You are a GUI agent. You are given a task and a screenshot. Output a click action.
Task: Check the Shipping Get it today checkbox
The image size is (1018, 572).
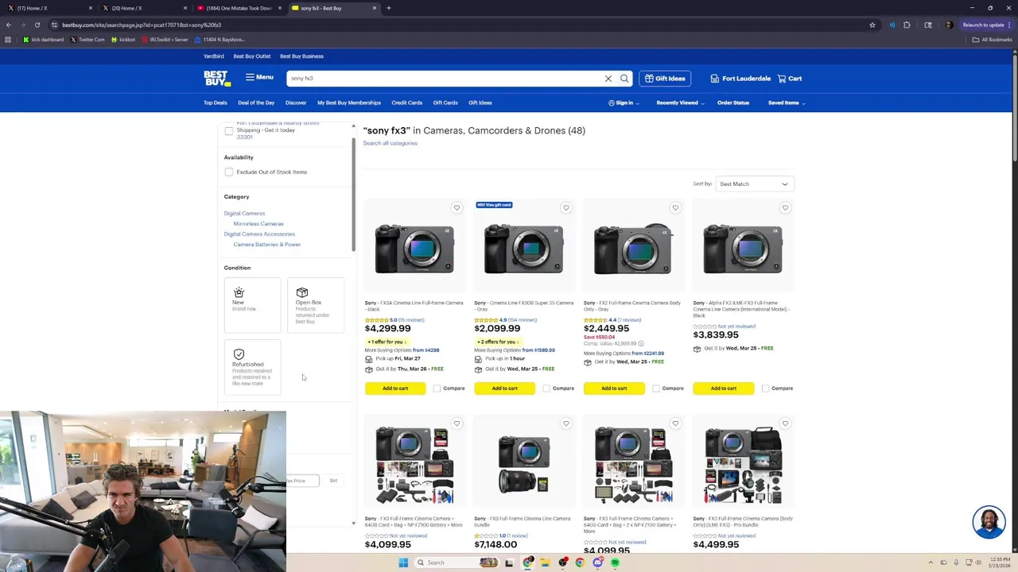(x=229, y=131)
